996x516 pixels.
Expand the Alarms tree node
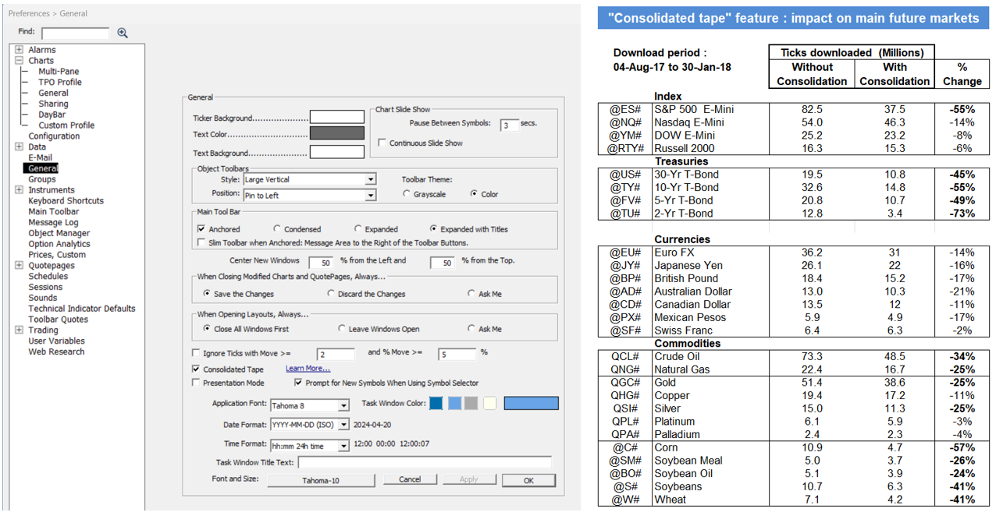tap(19, 50)
